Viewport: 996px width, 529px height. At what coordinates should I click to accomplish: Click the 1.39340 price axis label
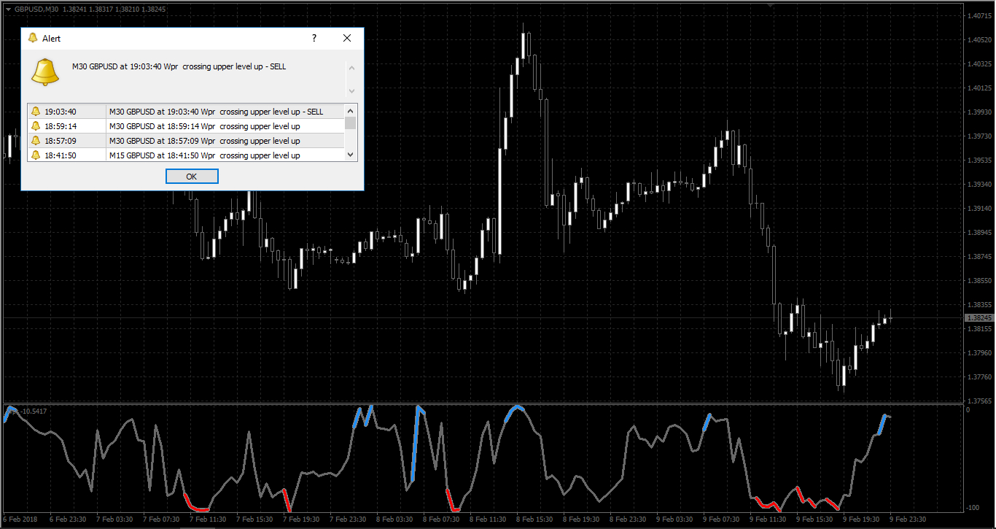(979, 184)
